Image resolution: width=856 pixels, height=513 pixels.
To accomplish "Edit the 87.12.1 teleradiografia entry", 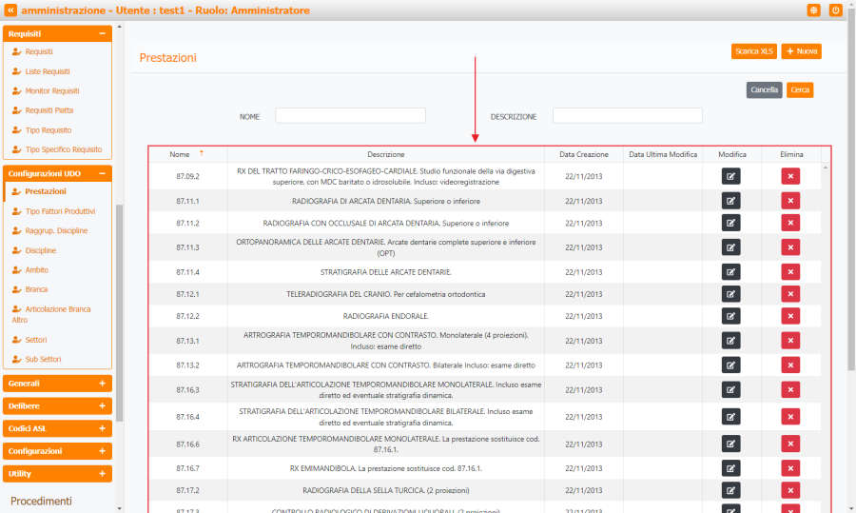I will 730,294.
